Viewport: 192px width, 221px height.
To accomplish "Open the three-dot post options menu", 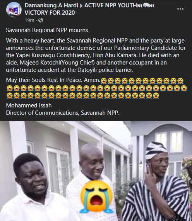I will (180, 9).
